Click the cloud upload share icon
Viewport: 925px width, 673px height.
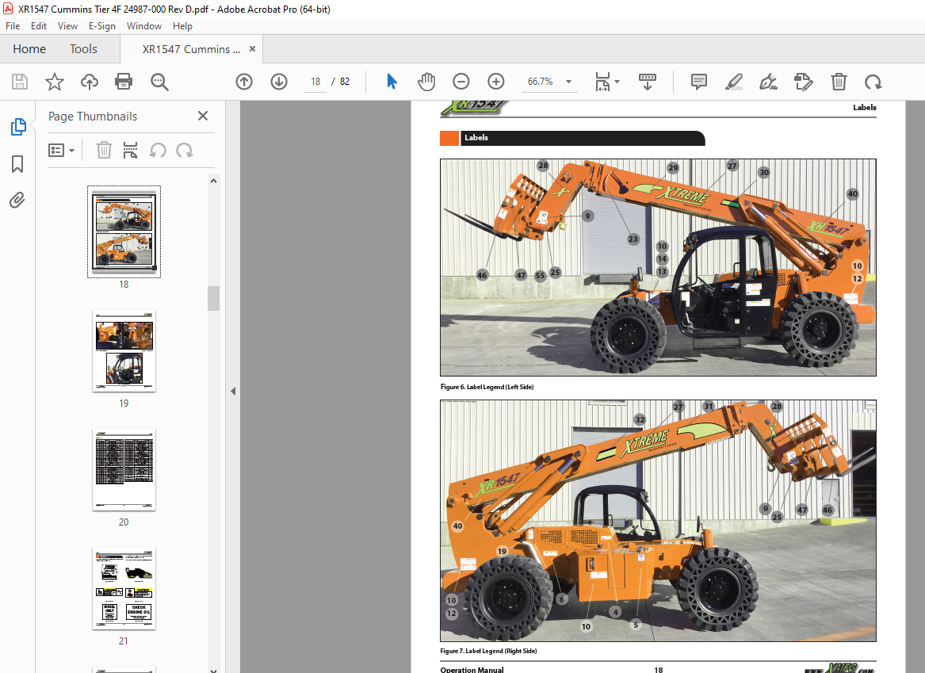coord(89,82)
